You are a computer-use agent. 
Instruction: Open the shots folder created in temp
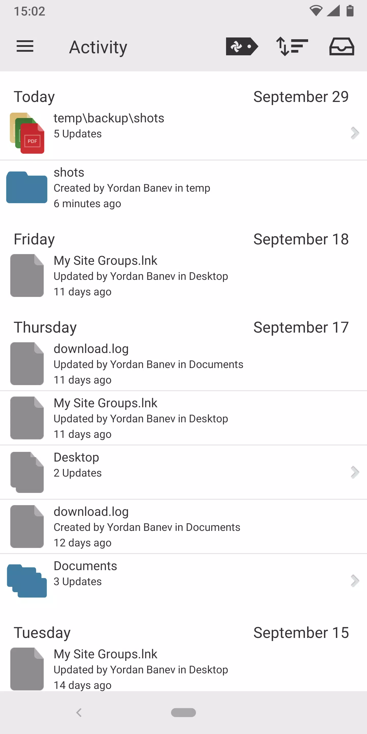coord(183,188)
